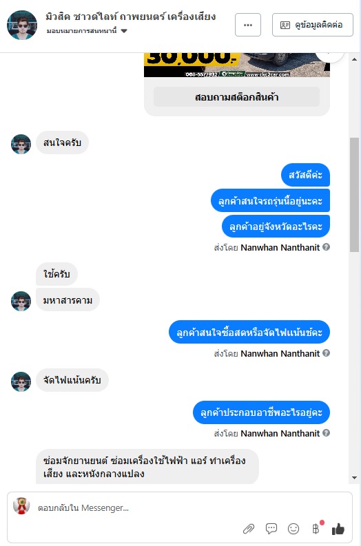
Task: Click the ดูข้อมูลติดต่อ button
Action: pyautogui.click(x=313, y=25)
